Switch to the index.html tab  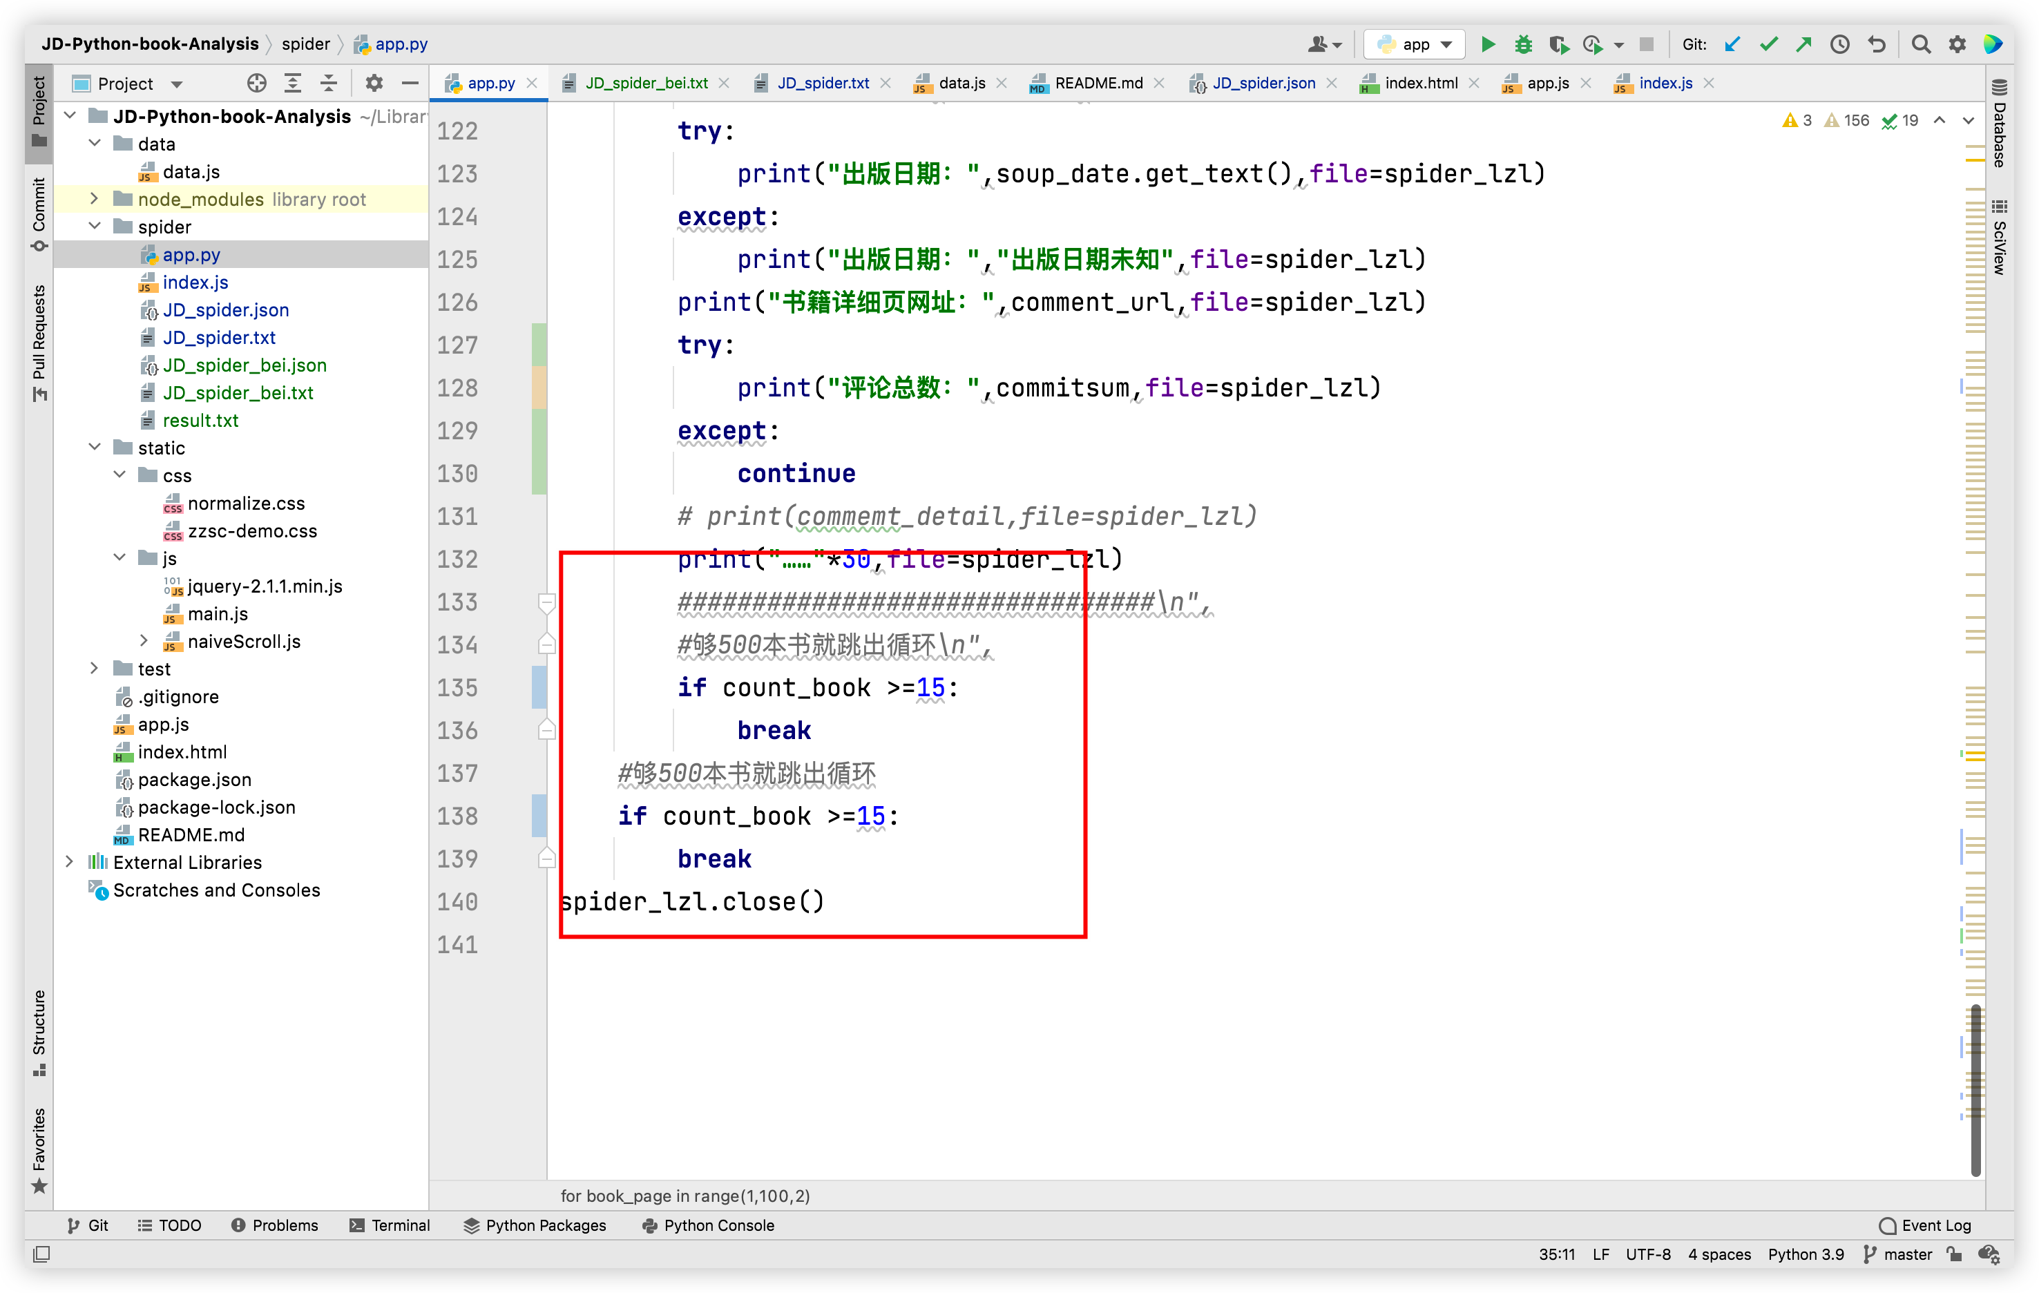pyautogui.click(x=1420, y=83)
